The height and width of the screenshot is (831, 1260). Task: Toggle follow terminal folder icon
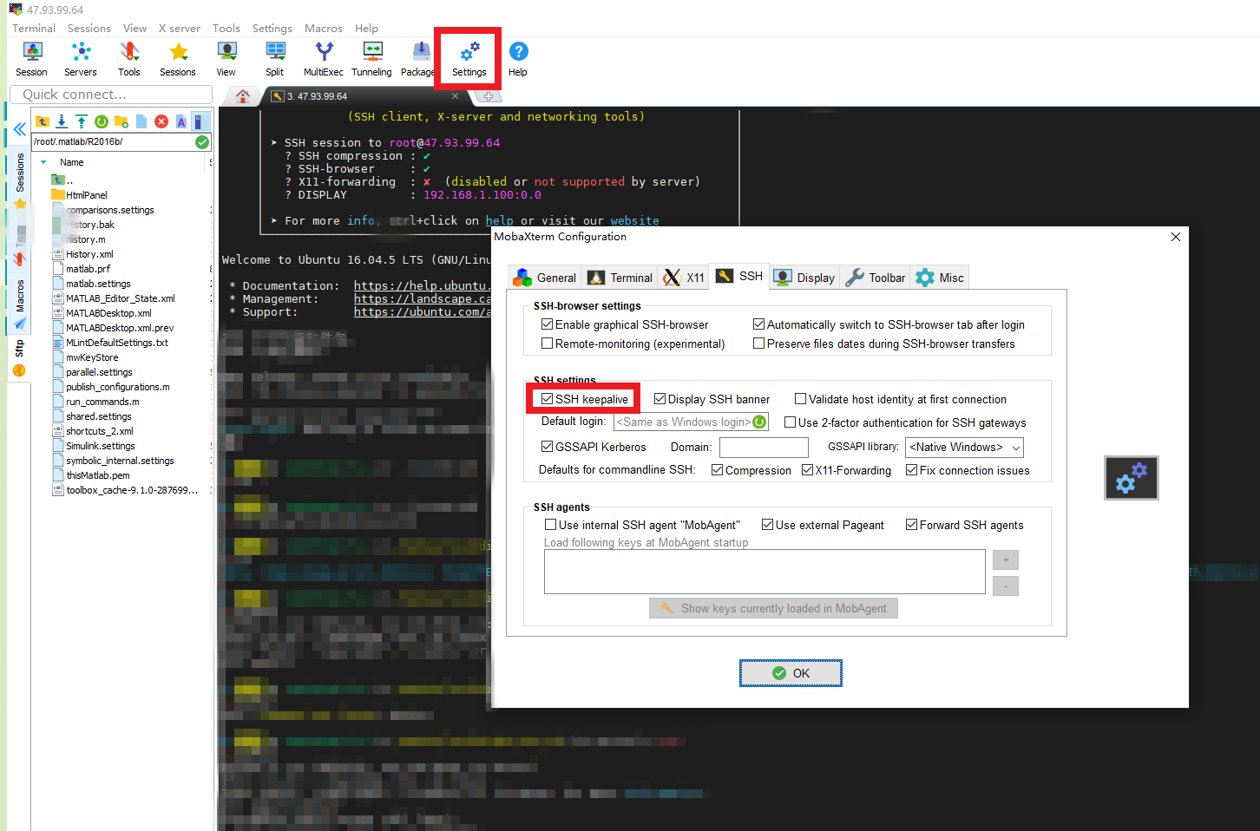tap(199, 121)
